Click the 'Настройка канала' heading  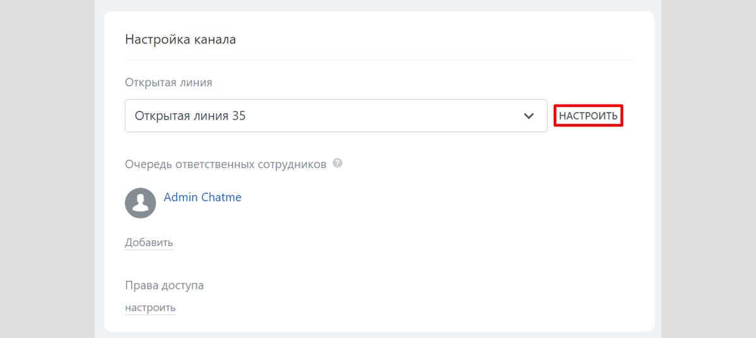pos(180,40)
